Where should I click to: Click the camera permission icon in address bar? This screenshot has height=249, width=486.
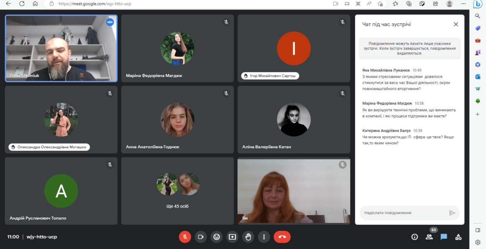pos(335,4)
